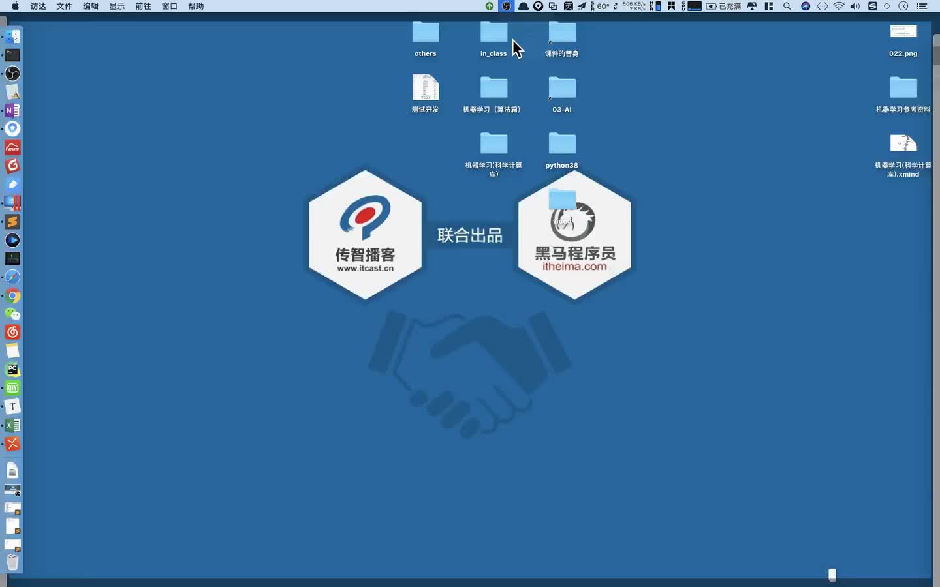Image resolution: width=940 pixels, height=587 pixels.
Task: Select the 测试开发 xlsx file
Action: [x=426, y=94]
